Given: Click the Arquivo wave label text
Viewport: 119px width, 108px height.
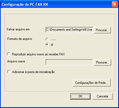Looking at the screenshot, I should coord(16,61).
